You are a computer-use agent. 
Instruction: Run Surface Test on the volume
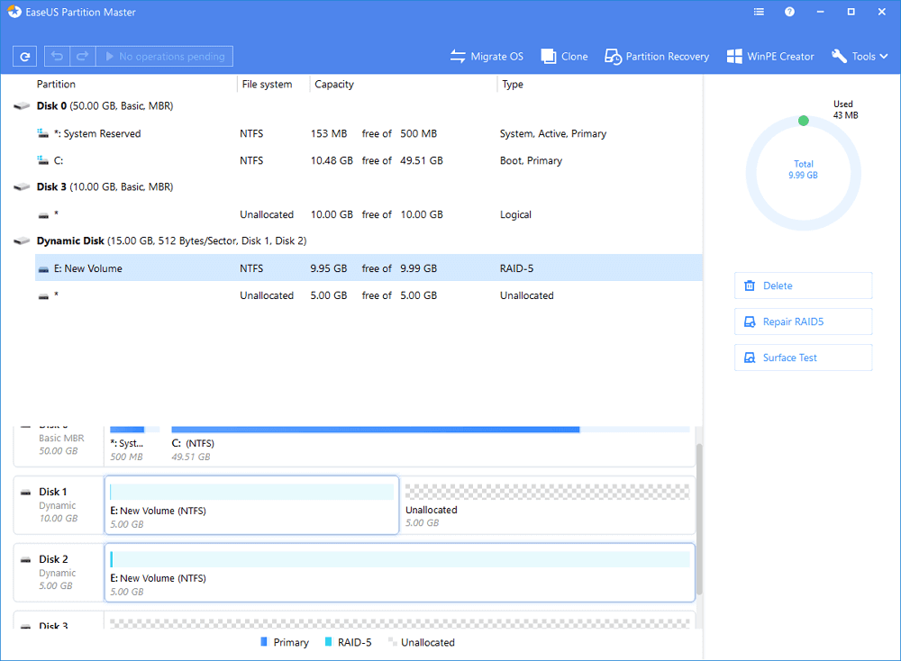click(x=803, y=358)
